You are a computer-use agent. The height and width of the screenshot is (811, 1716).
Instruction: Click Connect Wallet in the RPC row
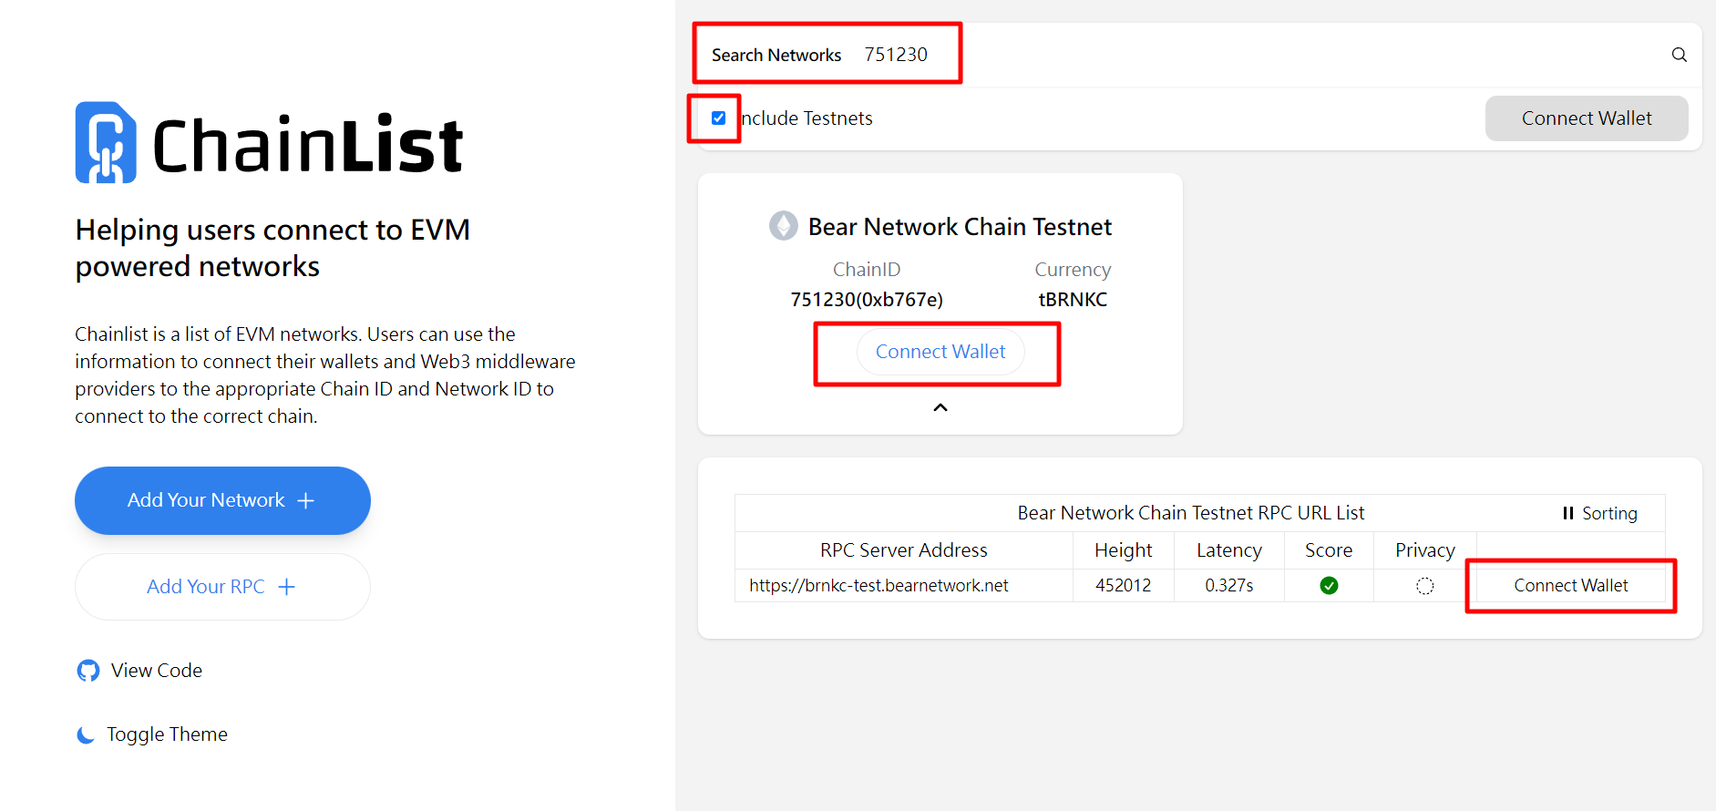[1570, 586]
